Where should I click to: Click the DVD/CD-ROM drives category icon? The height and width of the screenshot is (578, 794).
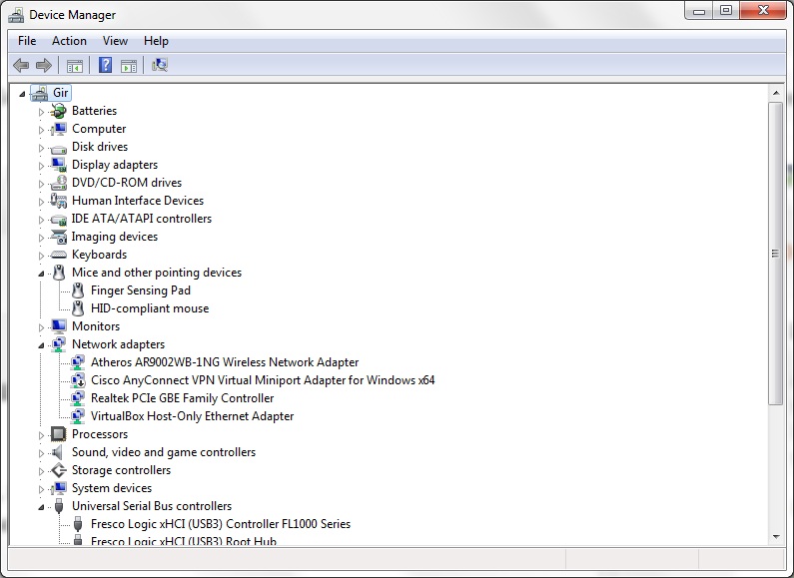(59, 183)
